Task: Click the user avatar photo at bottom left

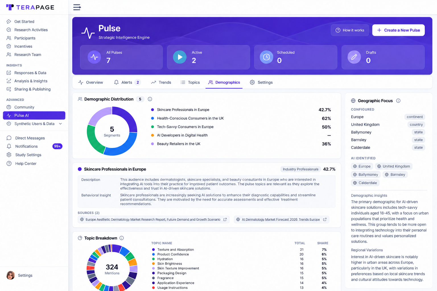Action: (x=11, y=275)
